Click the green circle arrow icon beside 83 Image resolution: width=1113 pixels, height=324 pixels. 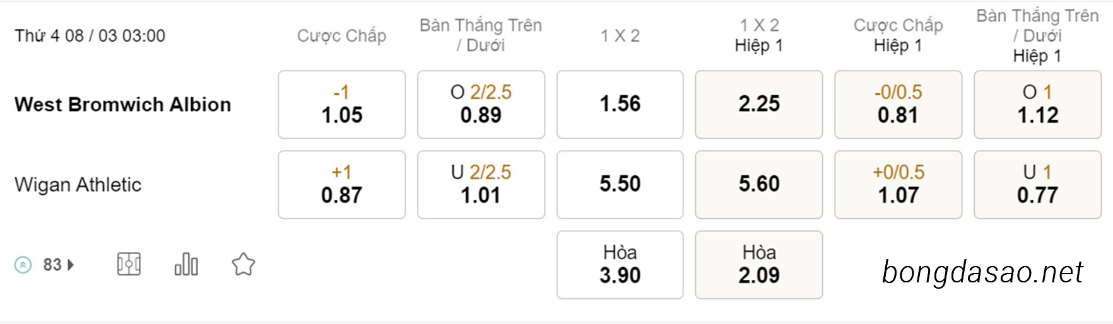[23, 265]
